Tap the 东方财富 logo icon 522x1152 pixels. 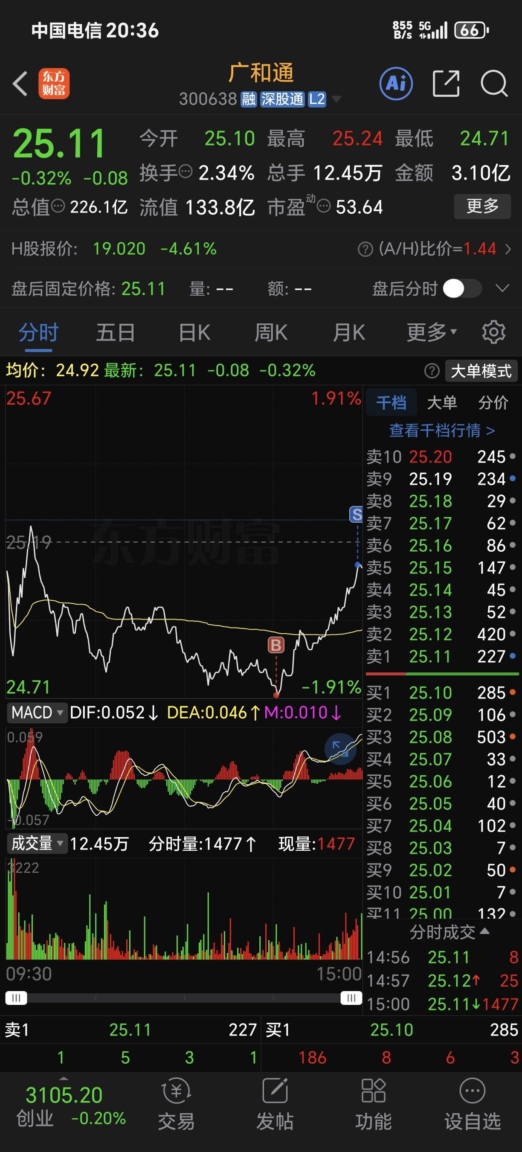54,84
